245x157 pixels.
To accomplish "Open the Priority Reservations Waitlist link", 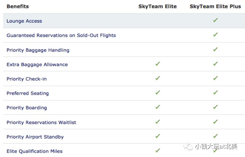I will point(41,122).
